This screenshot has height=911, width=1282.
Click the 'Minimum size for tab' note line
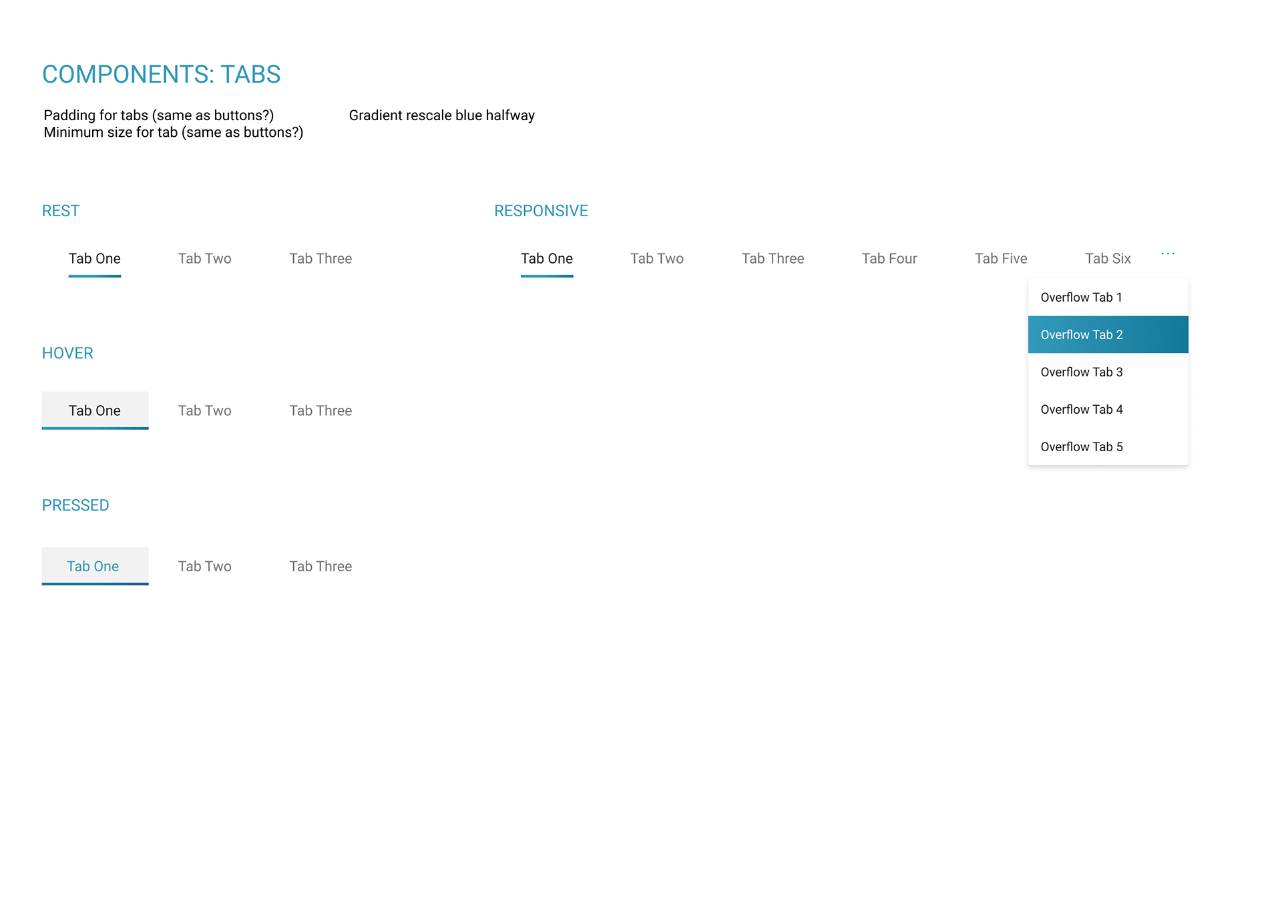174,132
